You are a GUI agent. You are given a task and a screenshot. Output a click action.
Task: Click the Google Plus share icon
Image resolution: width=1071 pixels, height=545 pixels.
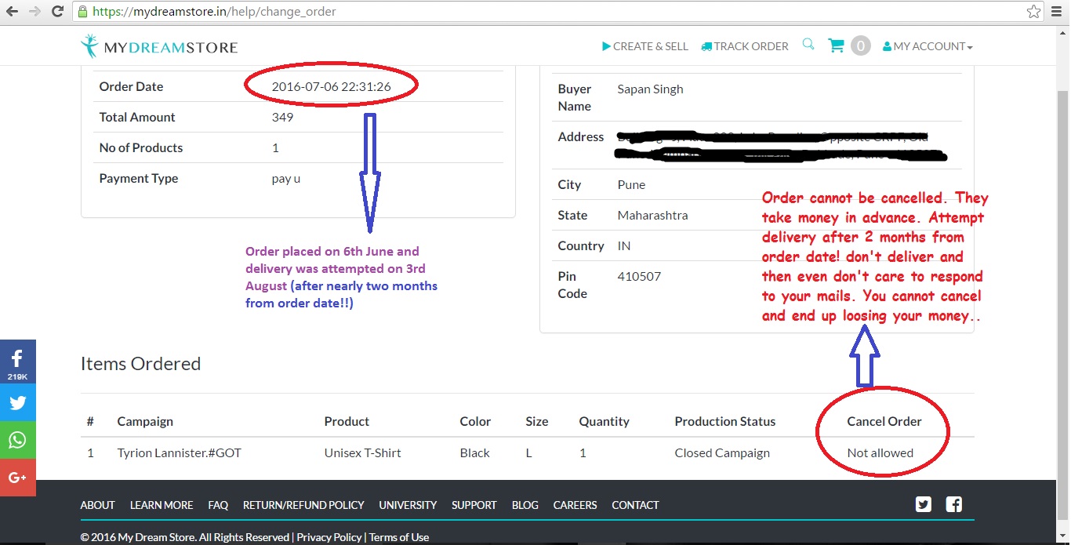coord(17,477)
